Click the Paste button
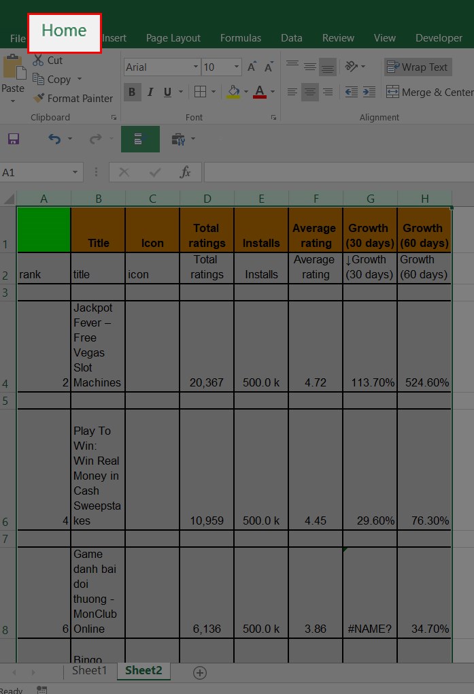The width and height of the screenshot is (474, 694). pos(13,78)
